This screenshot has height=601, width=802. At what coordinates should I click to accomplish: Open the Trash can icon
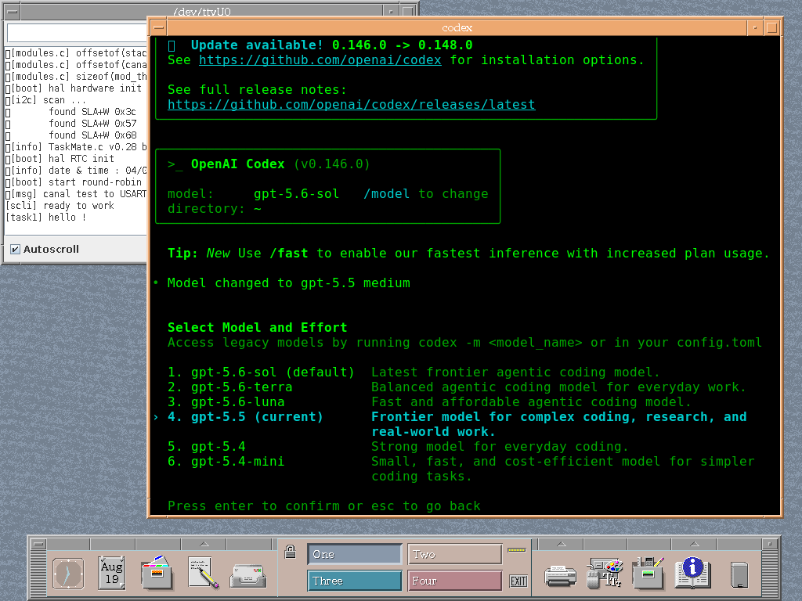pyautogui.click(x=739, y=574)
